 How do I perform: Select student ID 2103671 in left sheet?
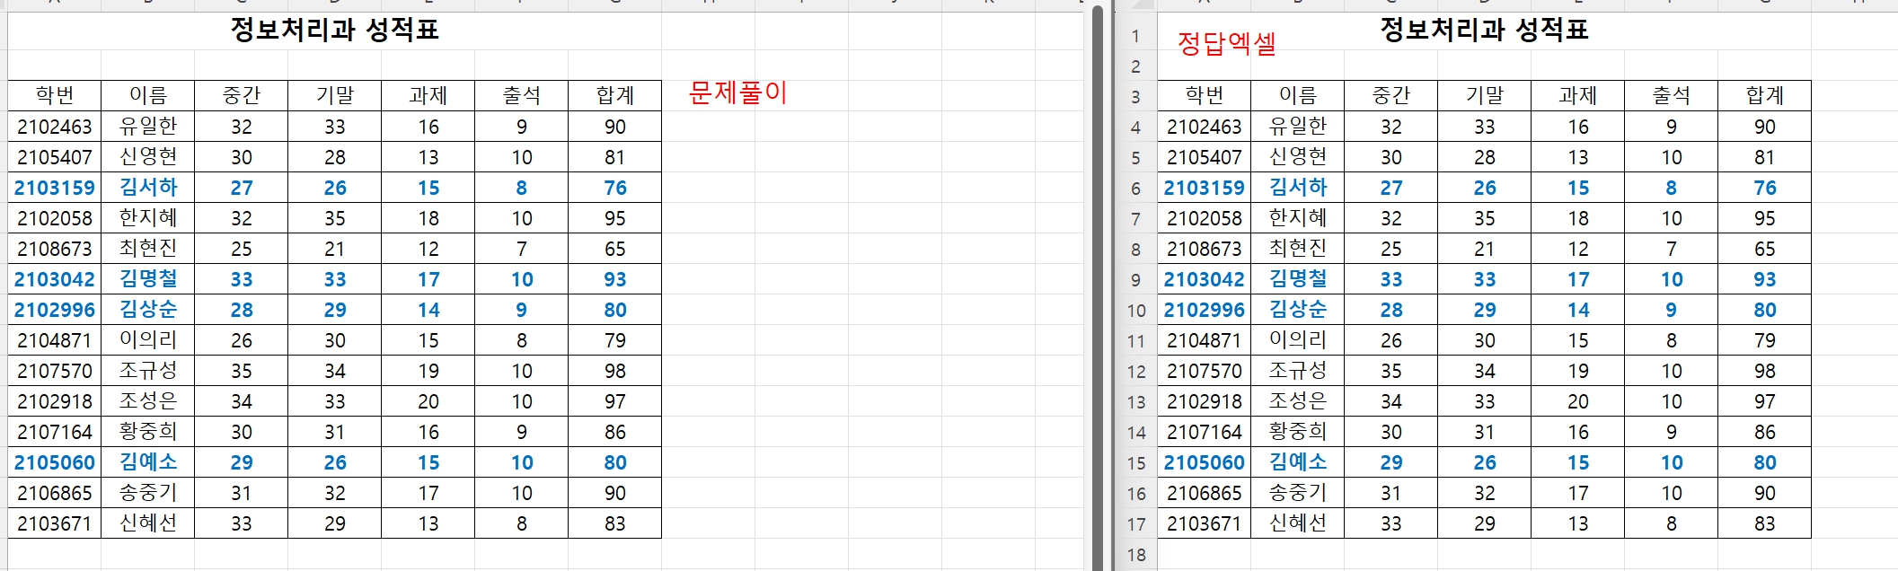tap(55, 523)
